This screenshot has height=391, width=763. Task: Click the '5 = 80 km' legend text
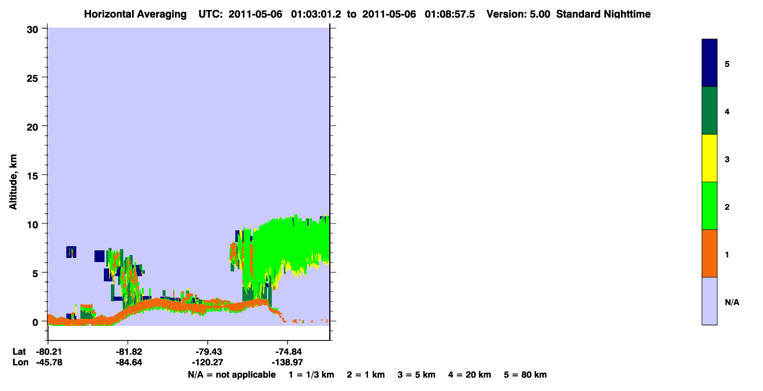(x=525, y=375)
